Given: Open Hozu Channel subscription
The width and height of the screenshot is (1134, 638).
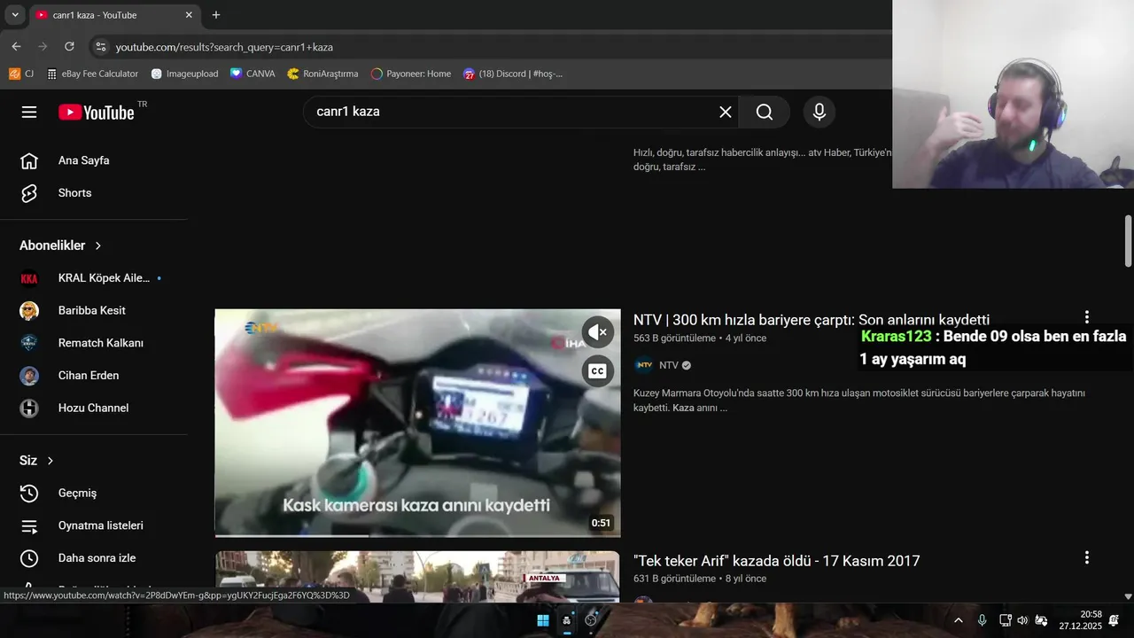Looking at the screenshot, I should (94, 408).
